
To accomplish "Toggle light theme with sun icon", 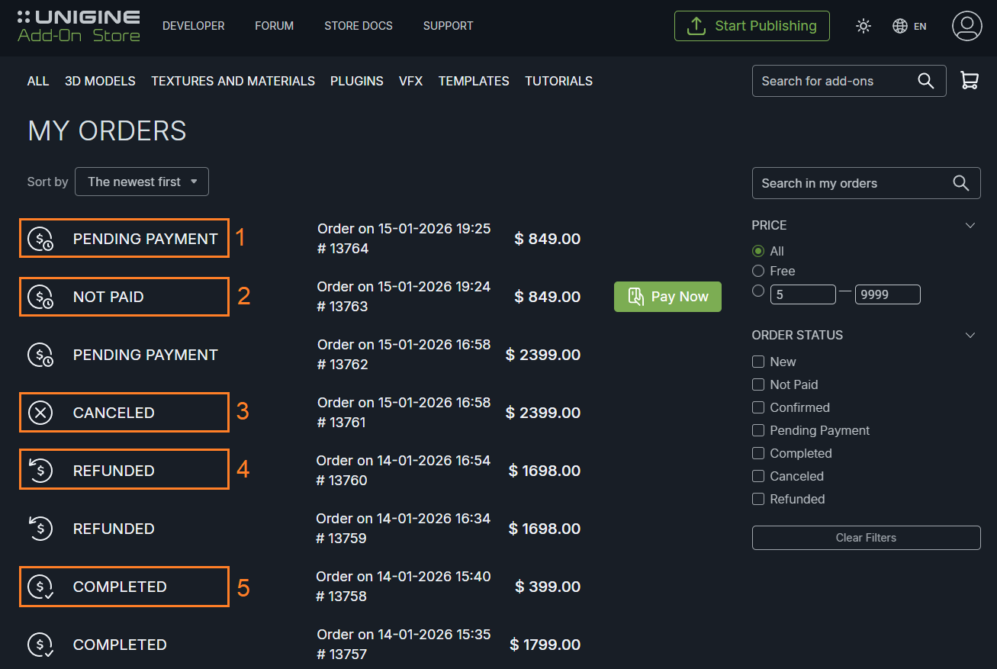I will [x=864, y=26].
